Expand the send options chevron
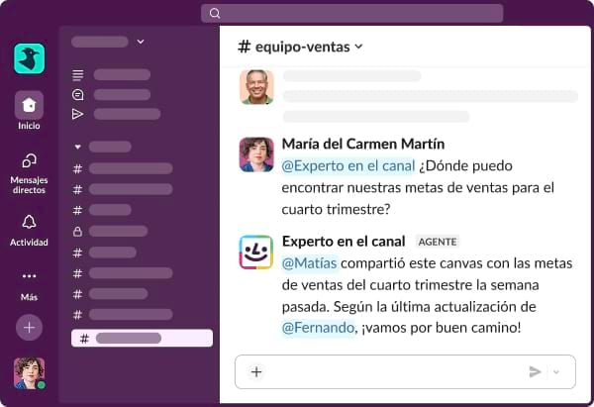594x407 pixels. 555,372
